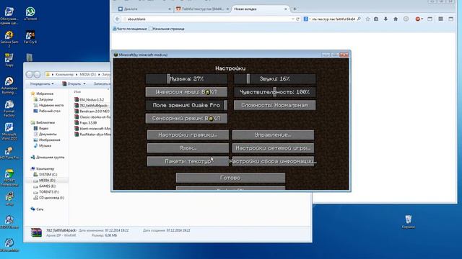Click Пакеты текстур button in Minecraft
The height and width of the screenshot is (259, 462).
click(188, 161)
